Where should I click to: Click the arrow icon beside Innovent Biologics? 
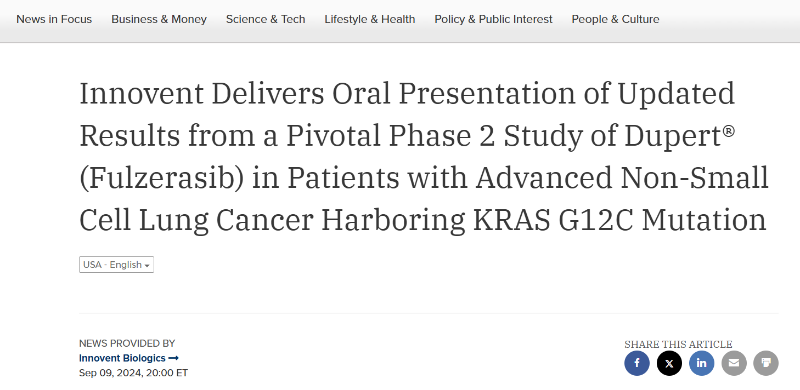click(x=173, y=358)
